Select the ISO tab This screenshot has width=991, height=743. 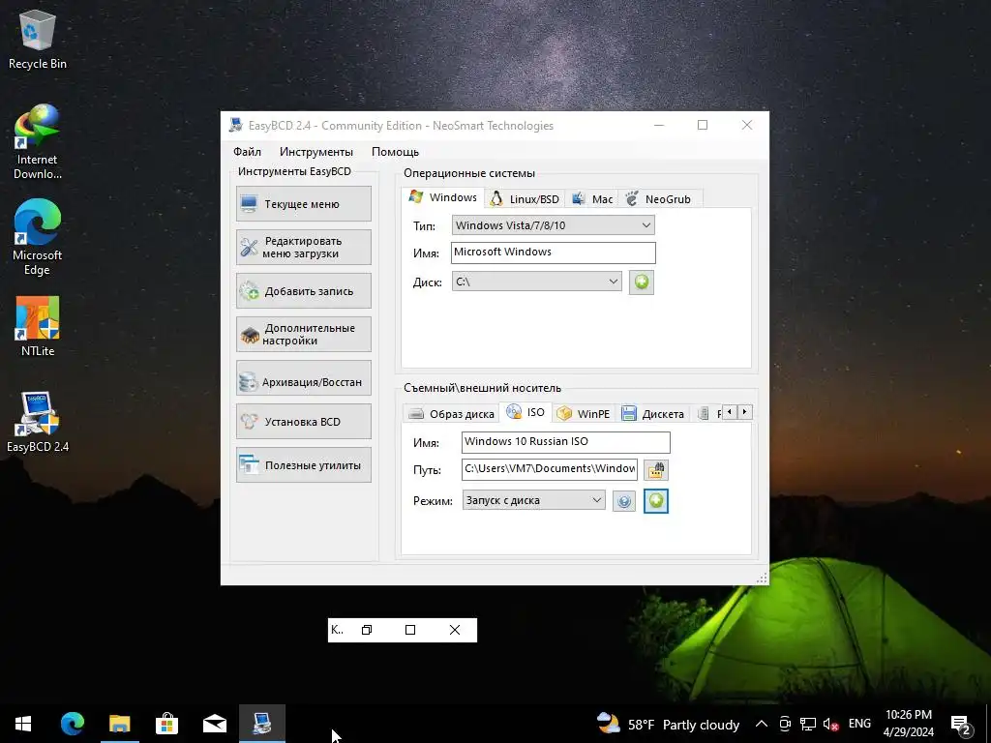pyautogui.click(x=526, y=412)
